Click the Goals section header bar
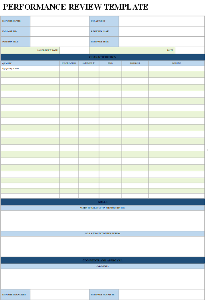The width and height of the screenshot is (208, 305). coord(103,202)
